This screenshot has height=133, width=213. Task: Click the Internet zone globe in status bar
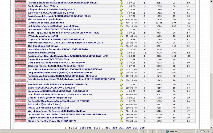click(167, 131)
